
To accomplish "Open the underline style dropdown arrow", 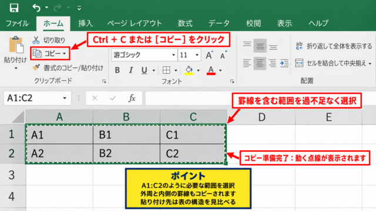I will (x=154, y=70).
